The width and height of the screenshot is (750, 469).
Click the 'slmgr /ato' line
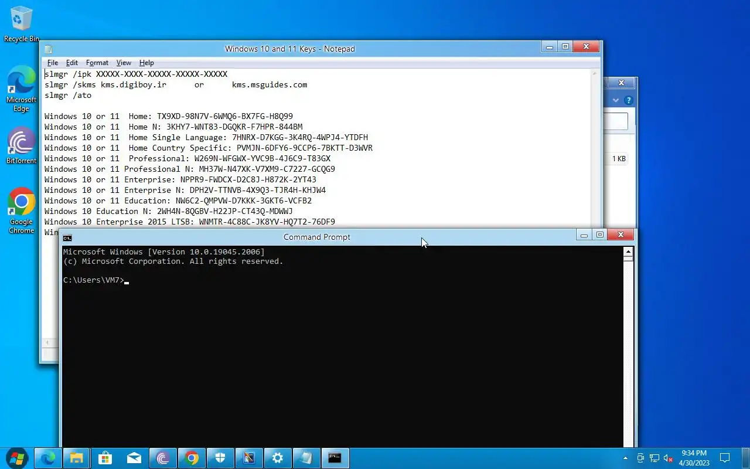pos(68,96)
